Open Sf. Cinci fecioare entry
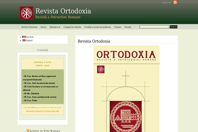This screenshot has height=132, width=198. [41, 88]
